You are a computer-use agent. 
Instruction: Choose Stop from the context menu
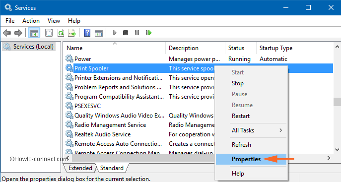251,83
